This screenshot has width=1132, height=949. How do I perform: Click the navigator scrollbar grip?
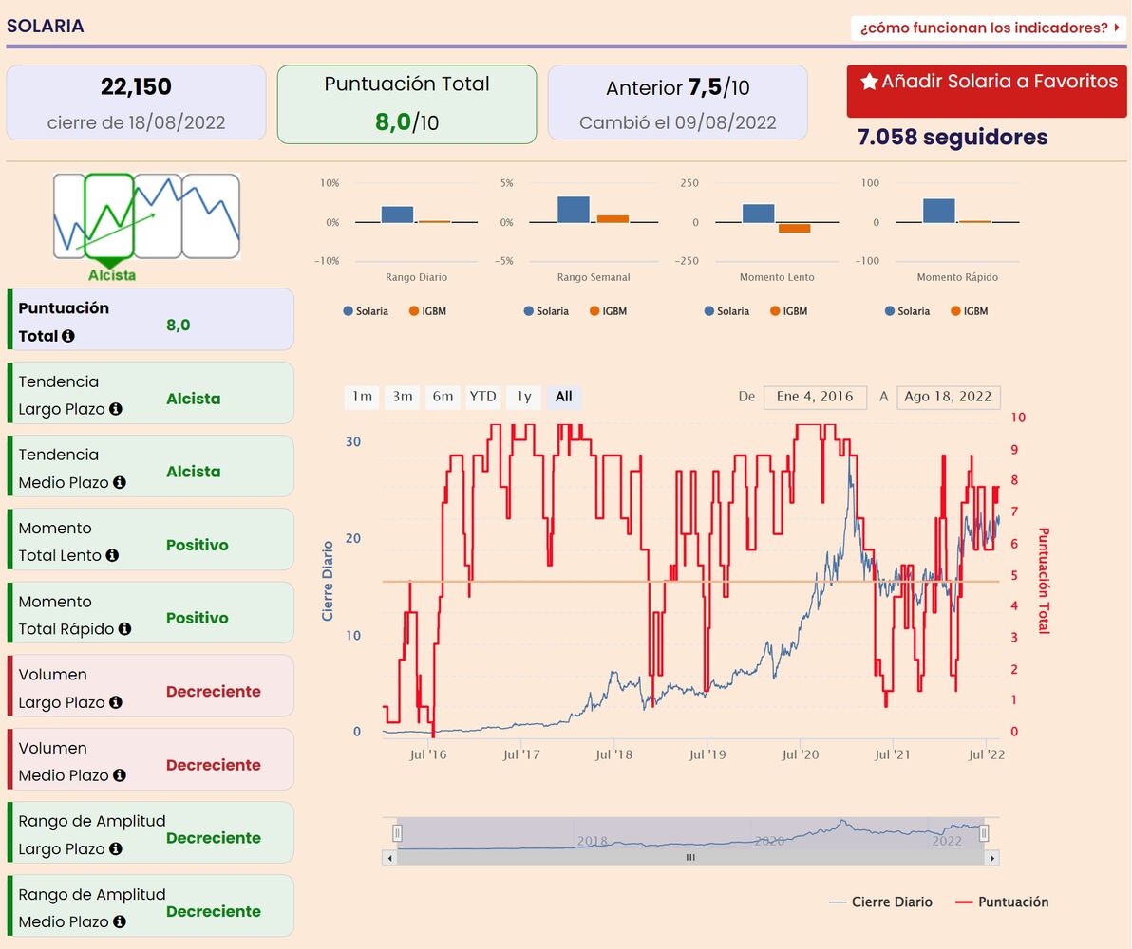691,858
